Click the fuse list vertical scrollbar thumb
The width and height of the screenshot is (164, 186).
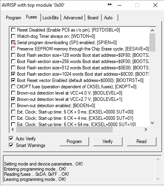[x=153, y=43]
